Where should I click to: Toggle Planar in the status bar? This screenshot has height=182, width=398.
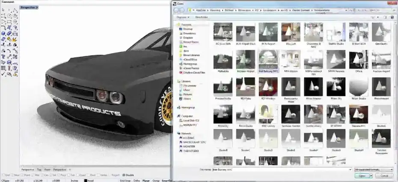pos(146,181)
